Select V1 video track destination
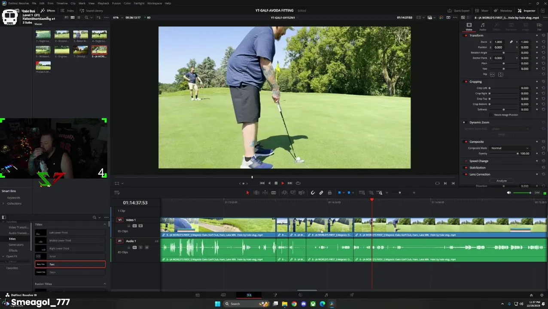Viewport: 548px width, 309px height. [120, 220]
